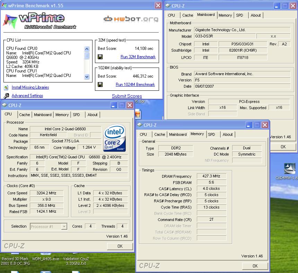Click the CPU-Z title icon in Memory window
Viewport: 298px width, 273px height.
pos(140,125)
